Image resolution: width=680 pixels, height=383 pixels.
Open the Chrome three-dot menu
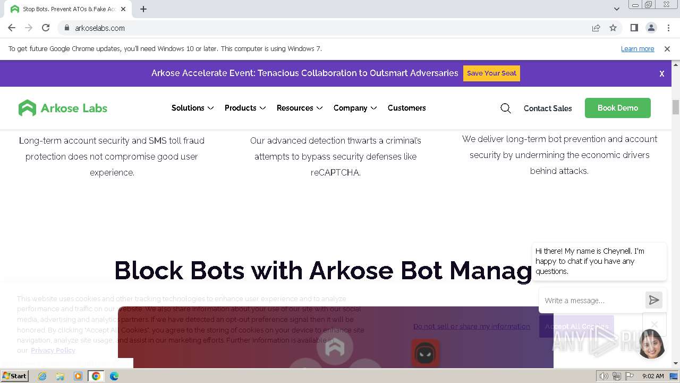click(x=668, y=28)
